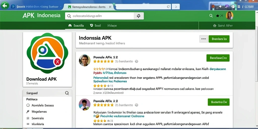
Task: Click the second review's five-star rating
Action: (x=104, y=105)
